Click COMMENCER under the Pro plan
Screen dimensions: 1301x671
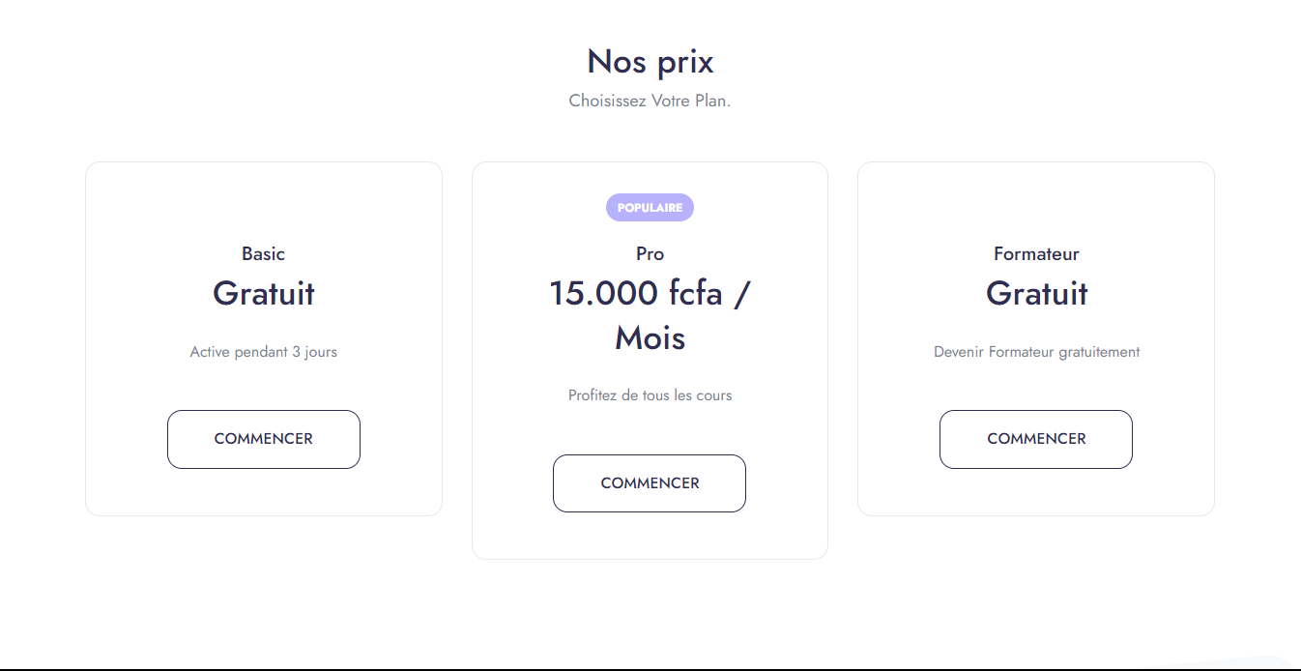tap(650, 483)
